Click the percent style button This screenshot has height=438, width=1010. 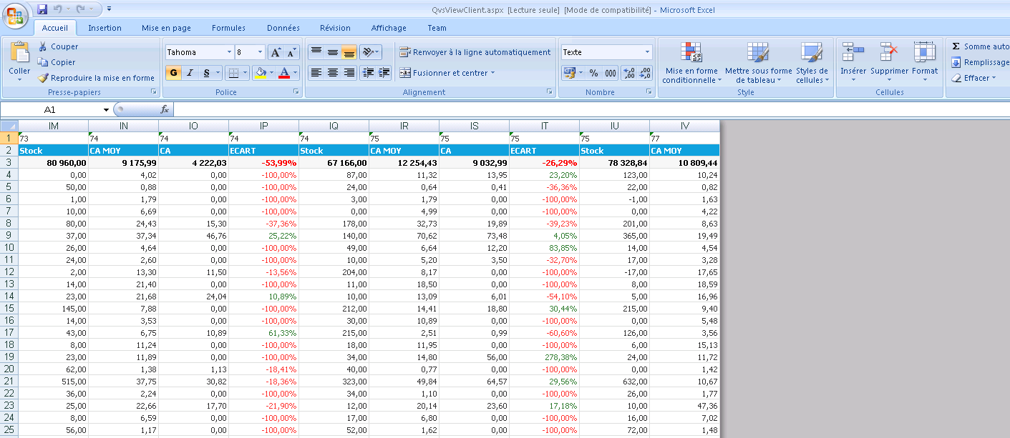[x=593, y=73]
